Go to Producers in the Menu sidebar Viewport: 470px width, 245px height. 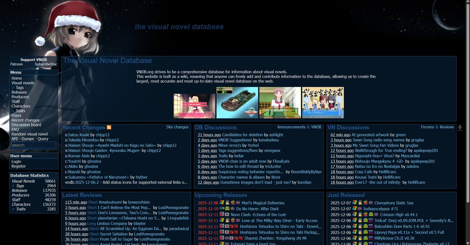tap(20, 97)
